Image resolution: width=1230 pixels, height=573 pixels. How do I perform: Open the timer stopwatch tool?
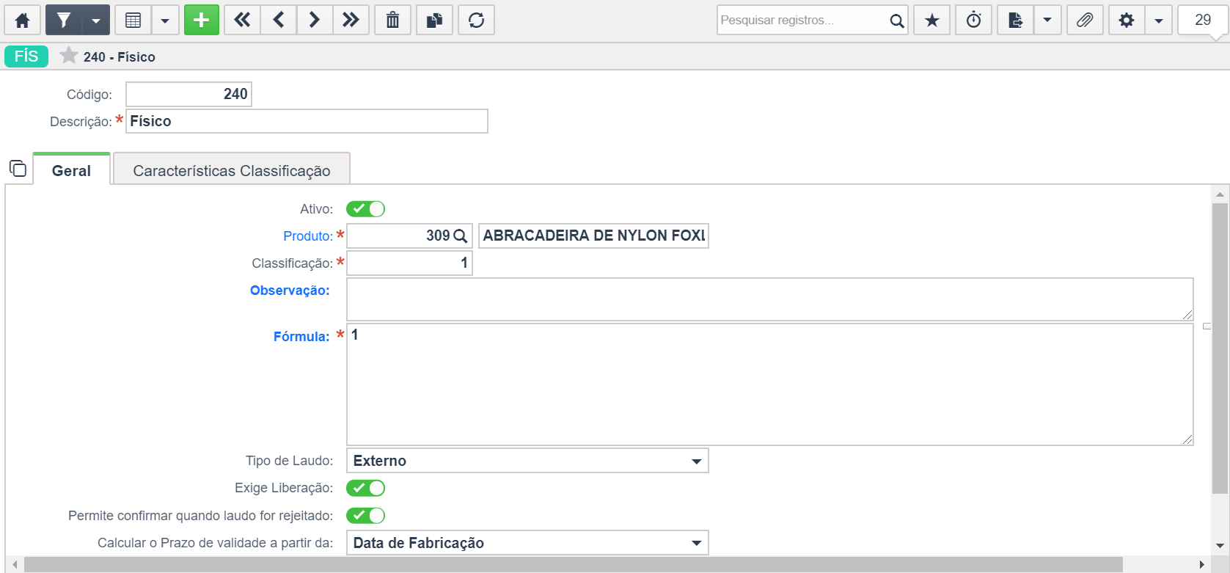tap(974, 21)
